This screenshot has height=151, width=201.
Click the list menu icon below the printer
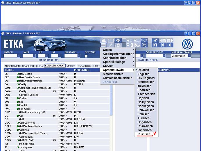click(x=104, y=45)
